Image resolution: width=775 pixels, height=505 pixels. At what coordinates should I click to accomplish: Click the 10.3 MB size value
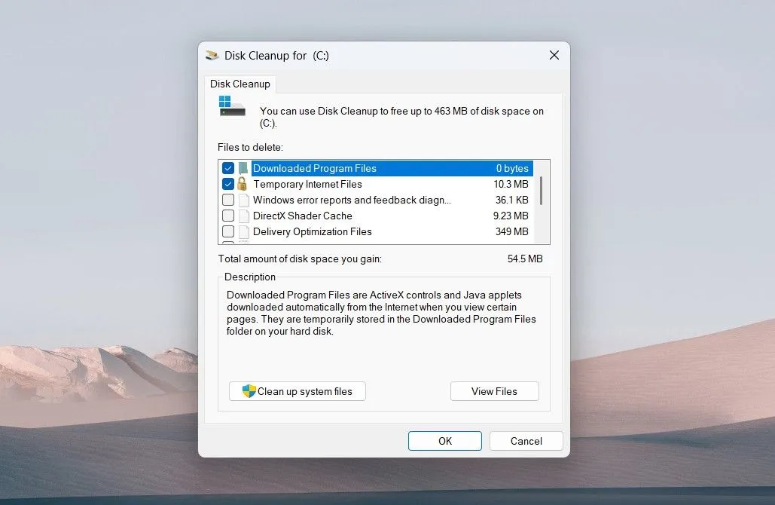511,184
